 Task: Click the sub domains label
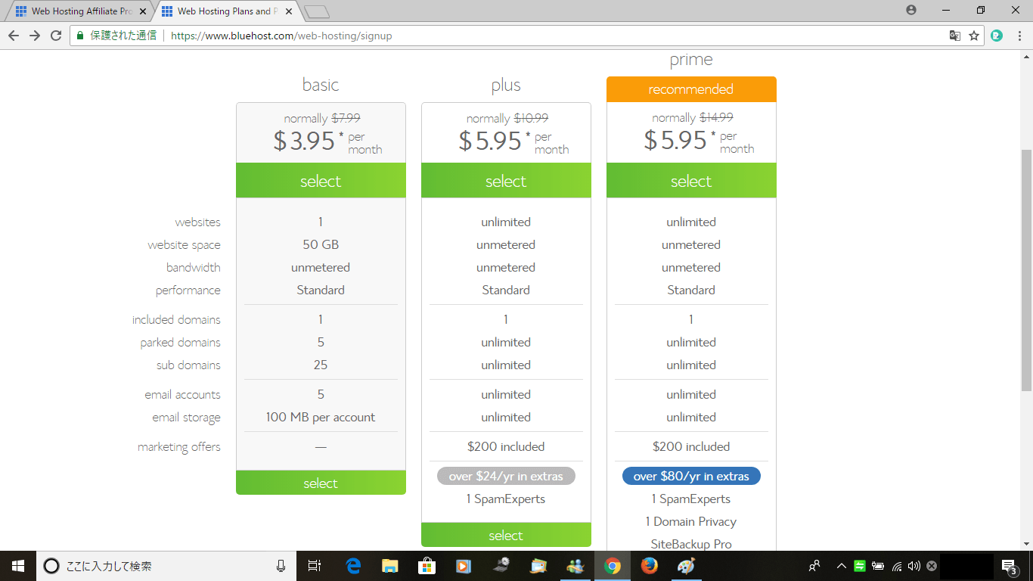pyautogui.click(x=189, y=365)
